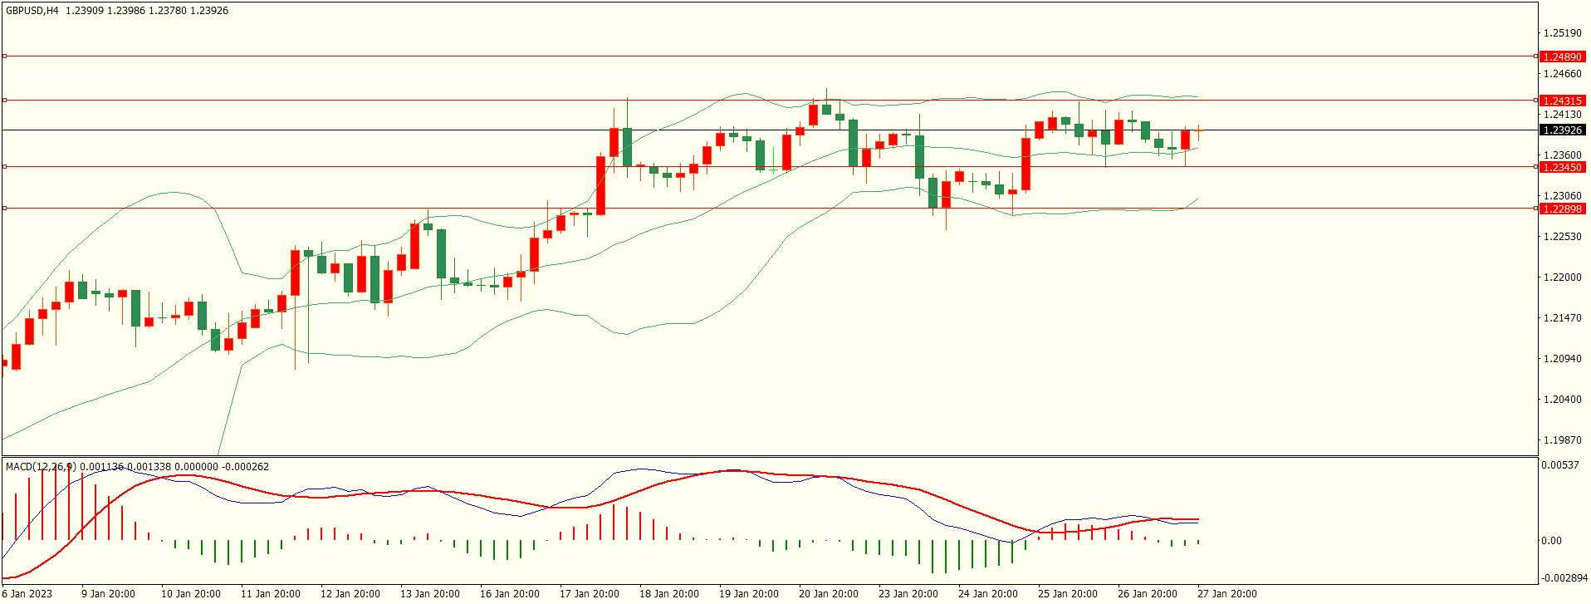Screen dimensions: 1591x604
Task: Select the left handle of the 1.24890 line
Action: pyautogui.click(x=4, y=56)
